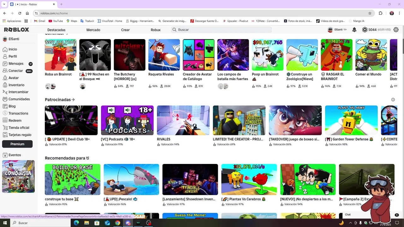Open the browser extensions puzzle icon

coord(381,13)
